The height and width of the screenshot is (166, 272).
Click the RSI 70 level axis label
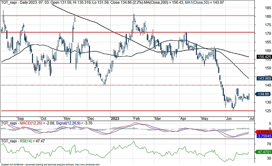(x=269, y=144)
